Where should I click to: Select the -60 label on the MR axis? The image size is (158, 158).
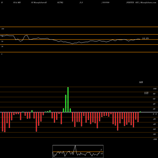click(x=154, y=129)
